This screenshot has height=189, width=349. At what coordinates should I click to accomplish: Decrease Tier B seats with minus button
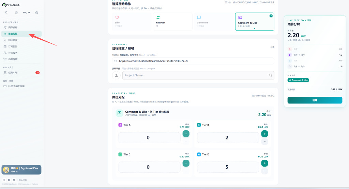coord(264,141)
